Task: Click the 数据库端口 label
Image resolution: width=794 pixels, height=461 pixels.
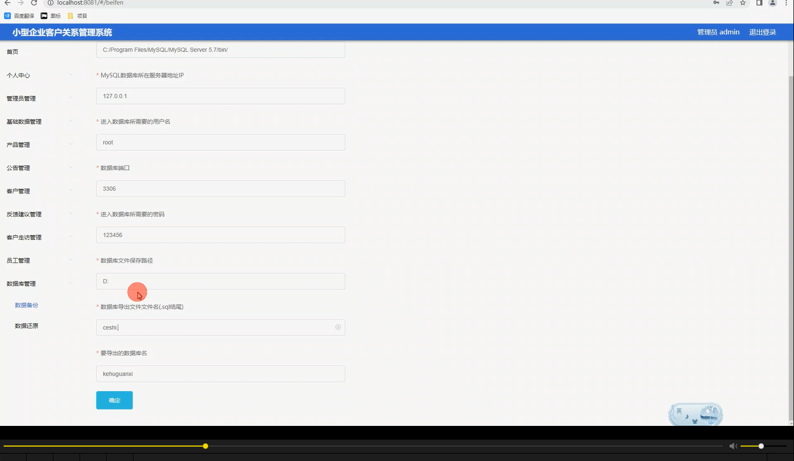Action: (x=115, y=168)
